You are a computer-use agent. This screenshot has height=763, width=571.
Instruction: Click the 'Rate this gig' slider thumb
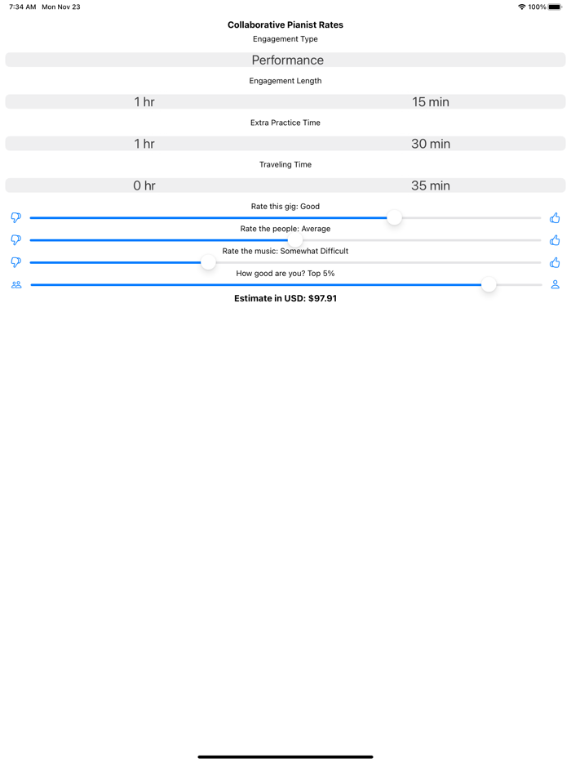point(394,218)
